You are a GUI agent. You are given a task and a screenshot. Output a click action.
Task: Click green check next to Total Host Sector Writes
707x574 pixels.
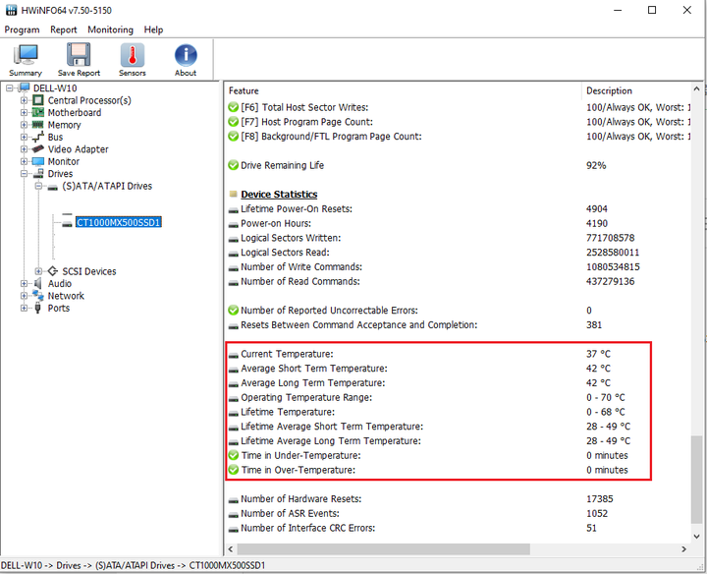tap(233, 107)
